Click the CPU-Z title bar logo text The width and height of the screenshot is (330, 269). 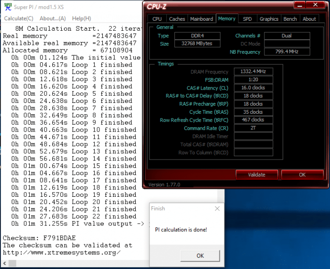[157, 7]
